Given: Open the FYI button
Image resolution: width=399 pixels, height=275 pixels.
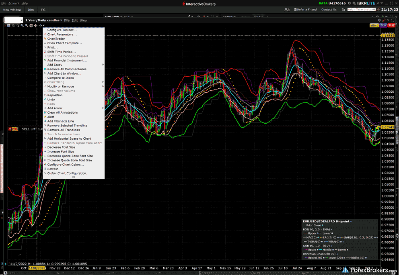Looking at the screenshot, I should pyautogui.click(x=43, y=10).
